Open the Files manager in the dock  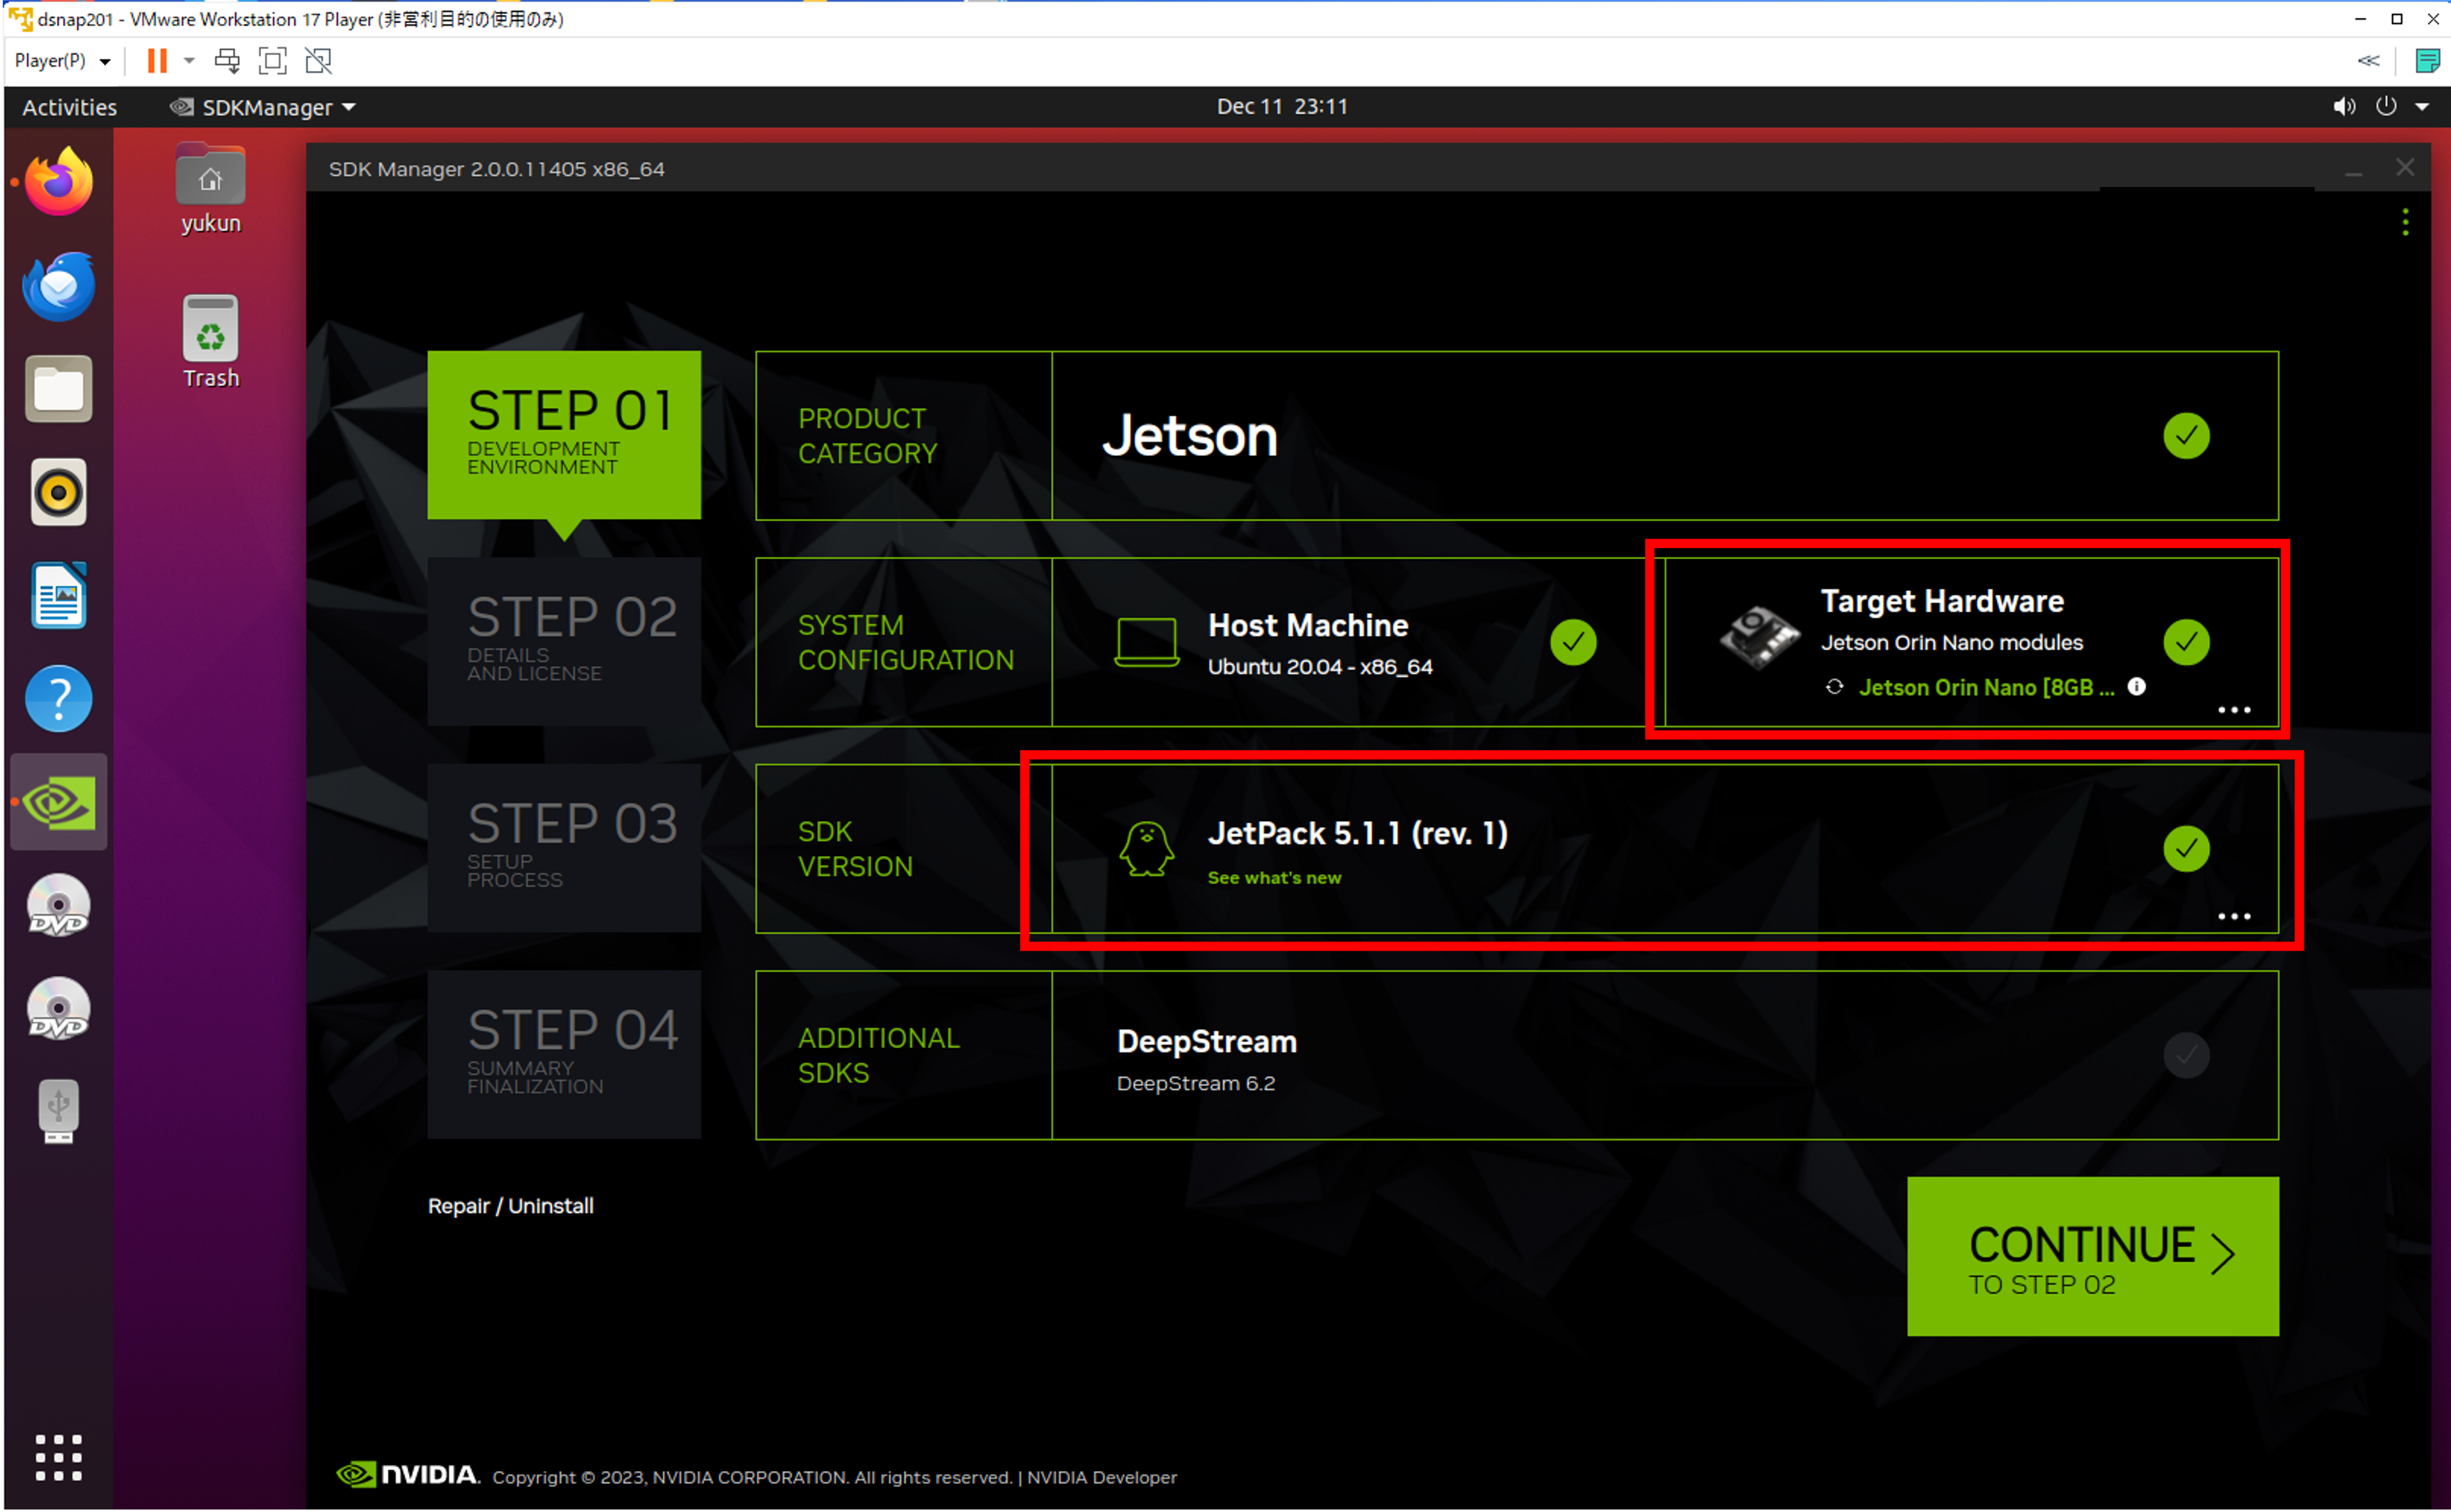tap(59, 389)
